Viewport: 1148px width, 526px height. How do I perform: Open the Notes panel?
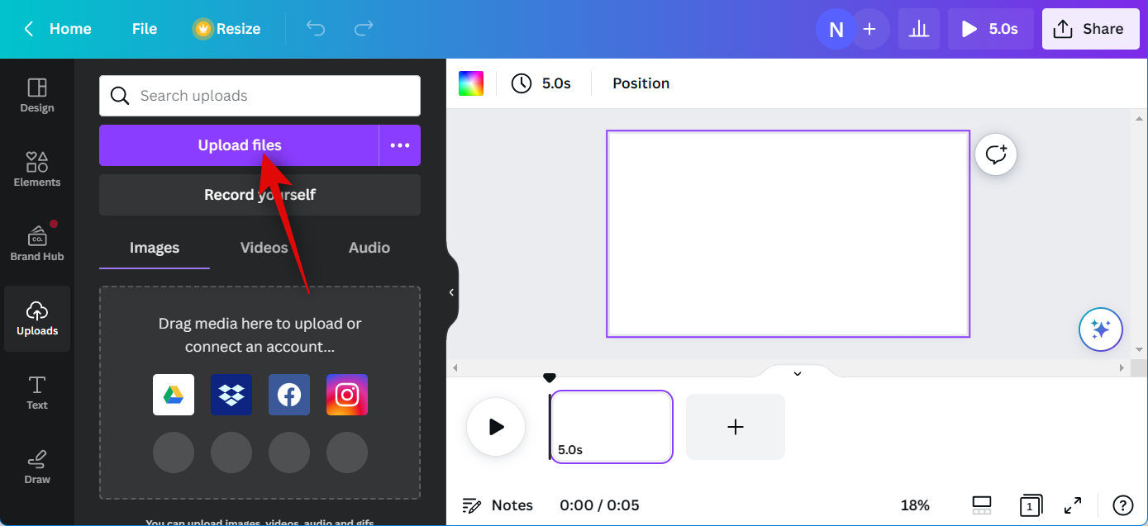tap(498, 505)
